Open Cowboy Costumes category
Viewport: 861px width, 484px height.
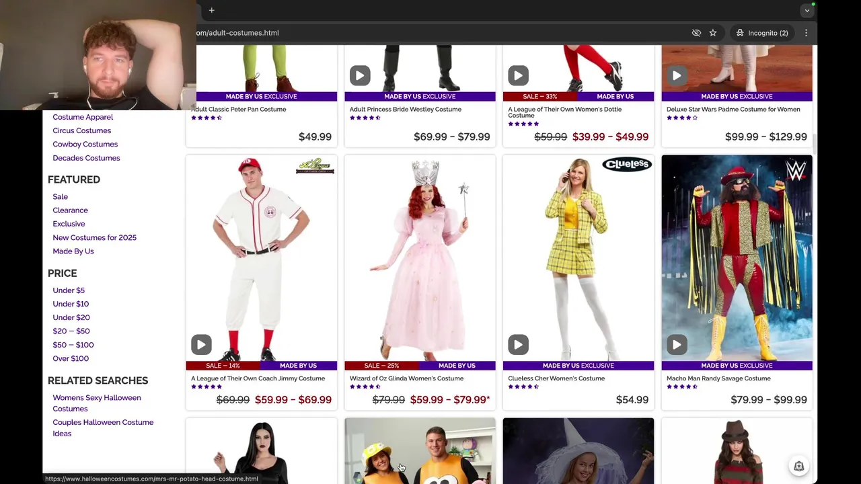85,144
